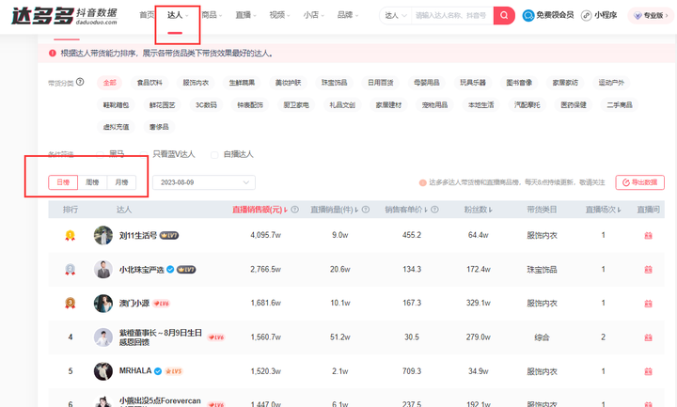Screen dimensions: 677x407
Task: Click blue verified badge of MRHALA
Action: [158, 371]
